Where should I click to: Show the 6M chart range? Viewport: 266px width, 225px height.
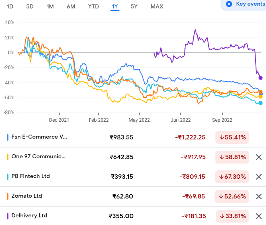point(71,6)
